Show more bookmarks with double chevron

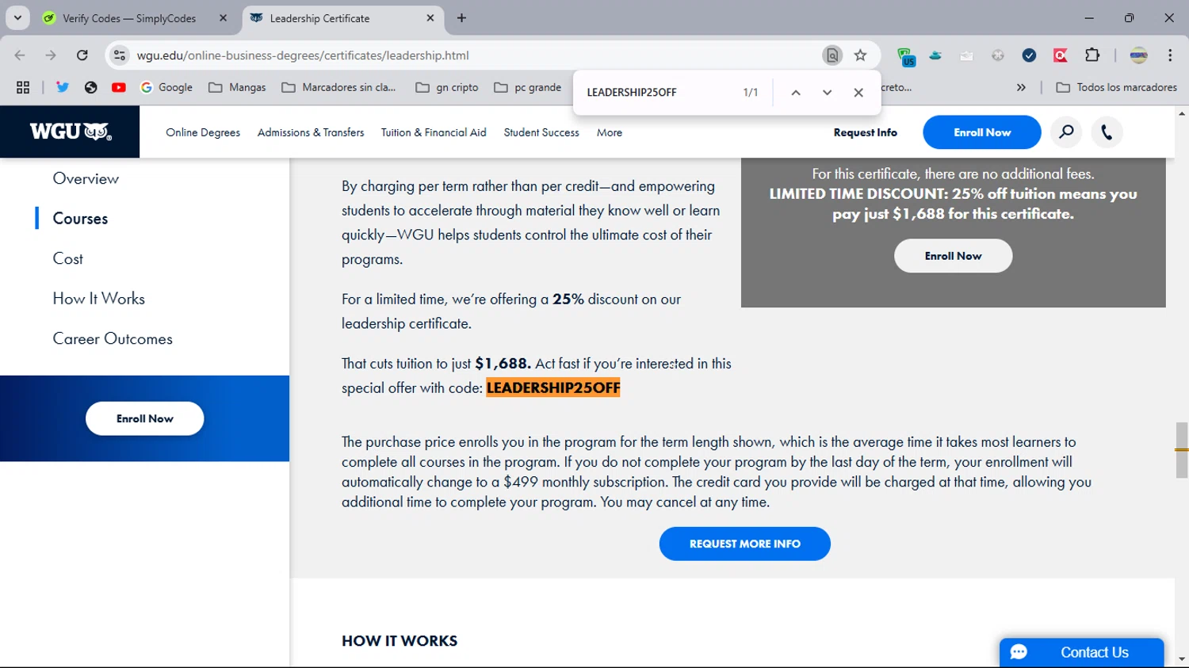[1021, 87]
